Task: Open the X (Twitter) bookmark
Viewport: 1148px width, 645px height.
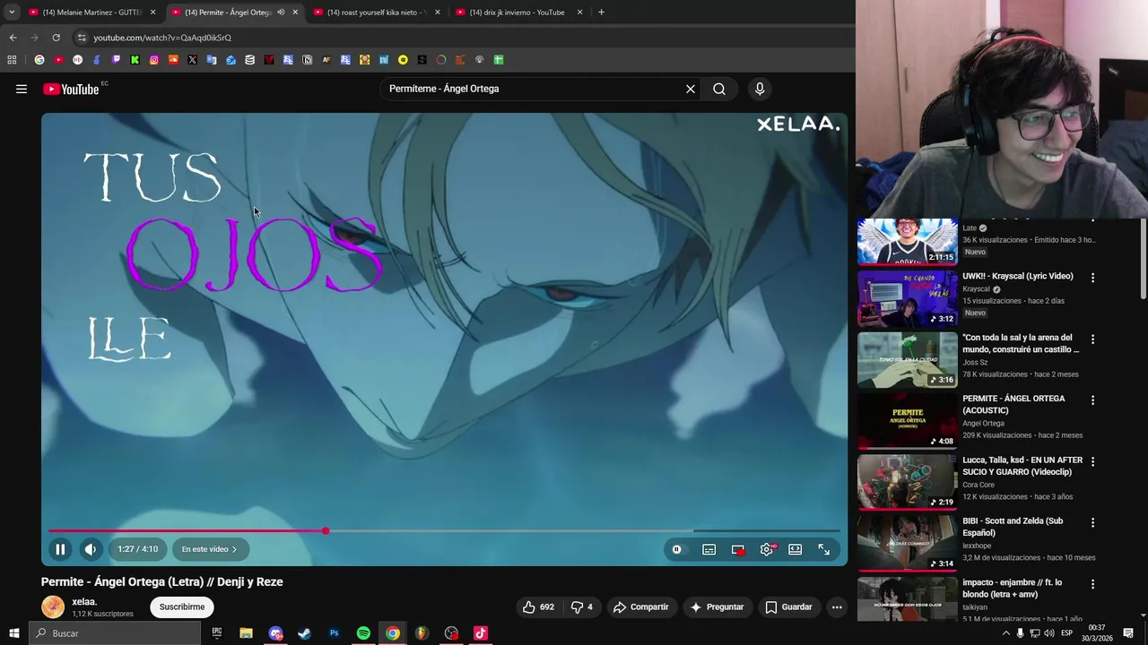Action: 192,60
